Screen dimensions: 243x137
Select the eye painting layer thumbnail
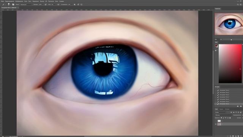point(219,124)
